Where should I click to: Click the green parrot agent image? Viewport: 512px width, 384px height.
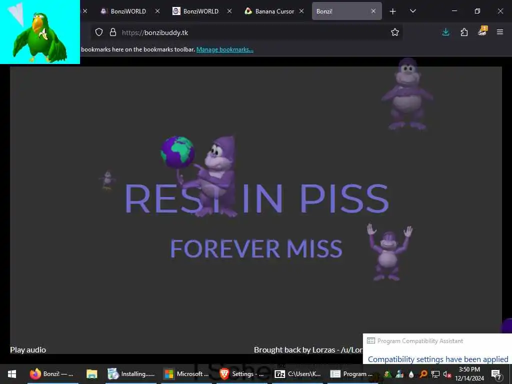[40, 37]
